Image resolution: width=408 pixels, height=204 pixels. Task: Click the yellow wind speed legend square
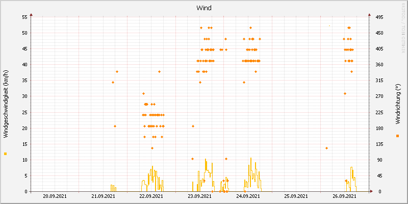pyautogui.click(x=5, y=154)
